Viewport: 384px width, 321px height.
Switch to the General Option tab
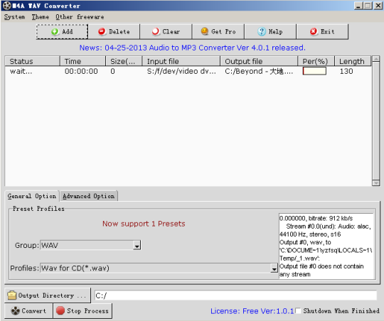32,196
